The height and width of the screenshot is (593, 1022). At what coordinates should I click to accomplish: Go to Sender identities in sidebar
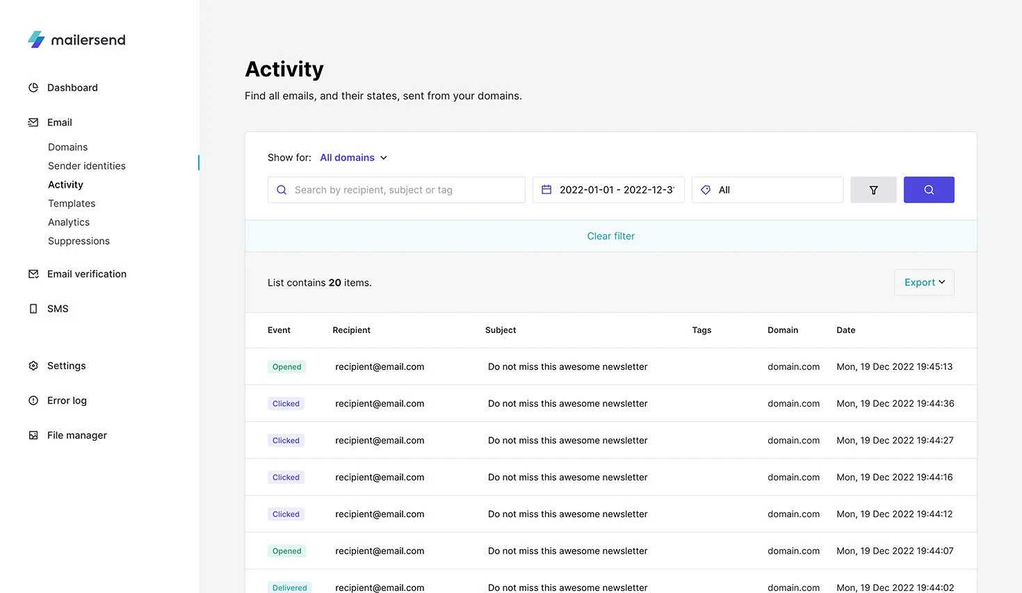click(87, 166)
